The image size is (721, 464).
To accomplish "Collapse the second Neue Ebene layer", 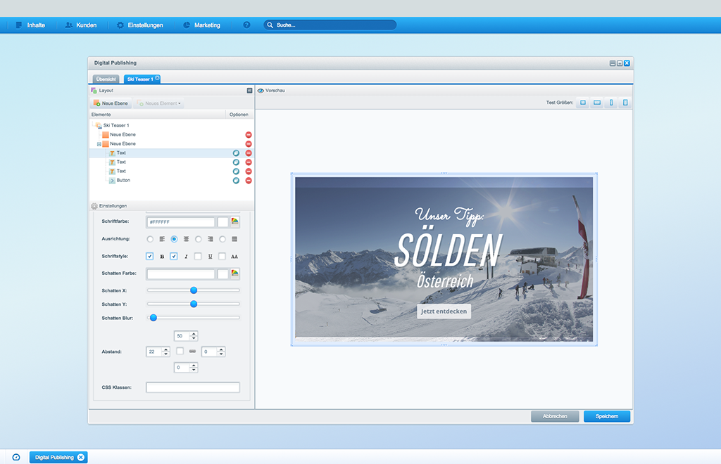I will click(99, 144).
